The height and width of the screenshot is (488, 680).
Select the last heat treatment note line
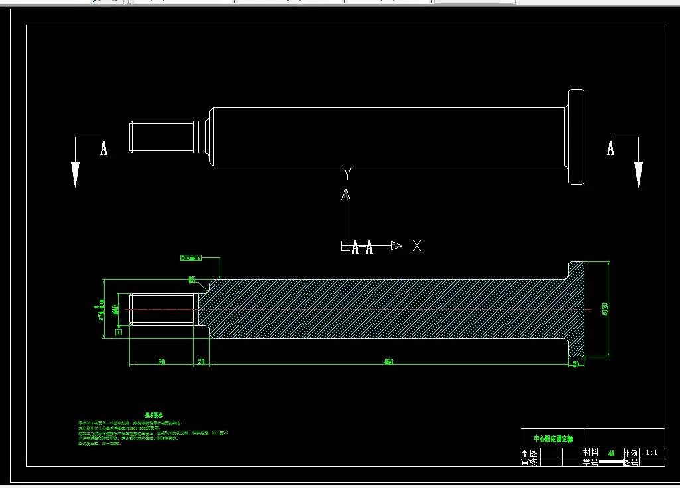pyautogui.click(x=100, y=444)
